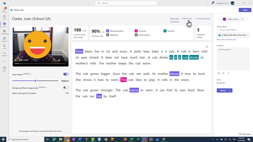
Task: Click the profile avatar in title bar
Action: click(232, 3)
